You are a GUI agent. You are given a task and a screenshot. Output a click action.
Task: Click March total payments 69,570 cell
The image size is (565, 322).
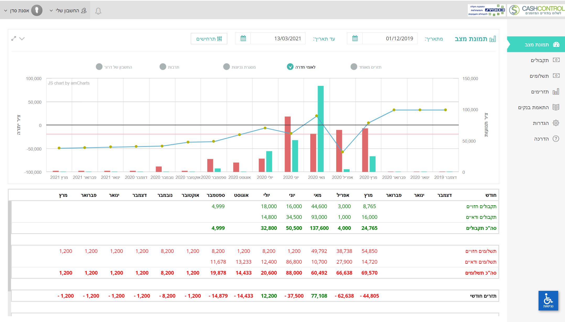click(369, 273)
